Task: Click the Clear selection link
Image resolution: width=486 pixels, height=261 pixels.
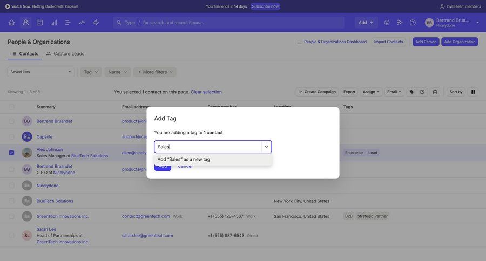Action: [x=206, y=92]
